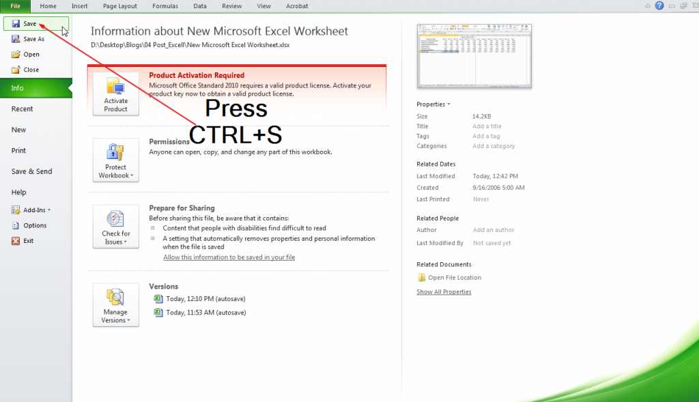Image resolution: width=699 pixels, height=402 pixels.
Task: Open the 12:10 PM autosave version icon
Action: tap(158, 299)
